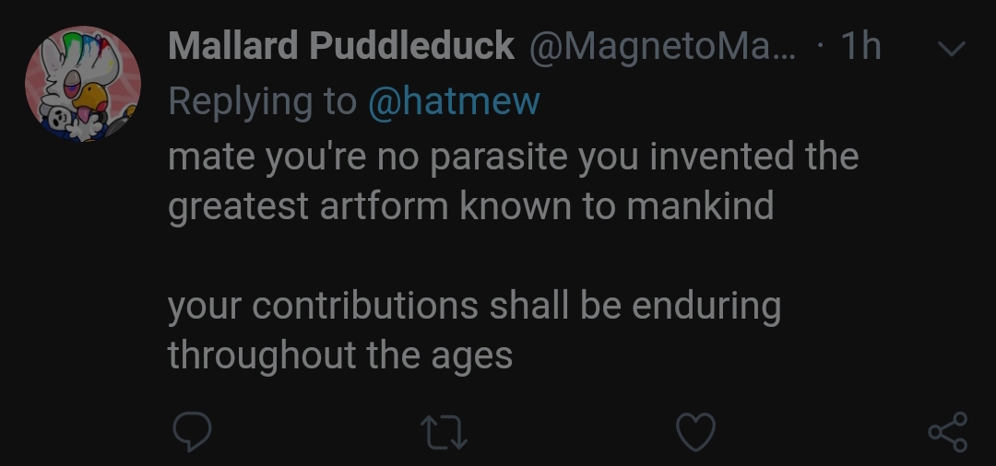The width and height of the screenshot is (996, 466).
Task: Expand the tweet options chevron
Action: 950,48
